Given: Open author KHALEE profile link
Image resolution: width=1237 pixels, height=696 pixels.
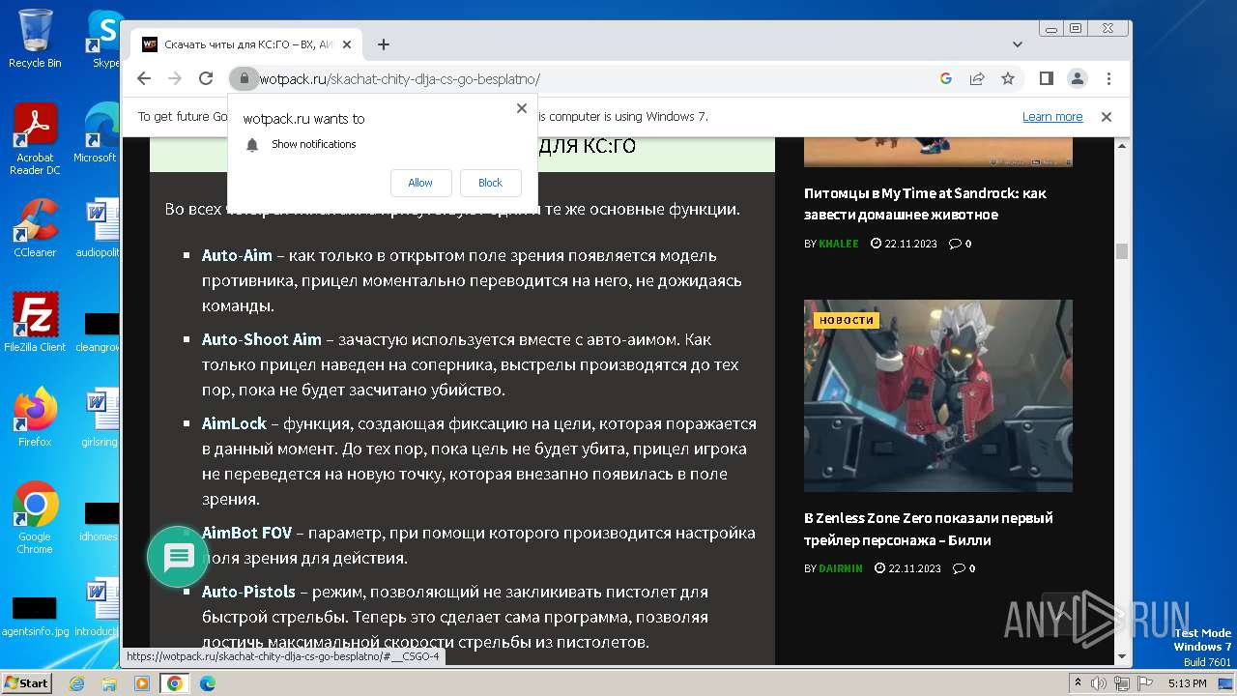Looking at the screenshot, I should [x=839, y=244].
